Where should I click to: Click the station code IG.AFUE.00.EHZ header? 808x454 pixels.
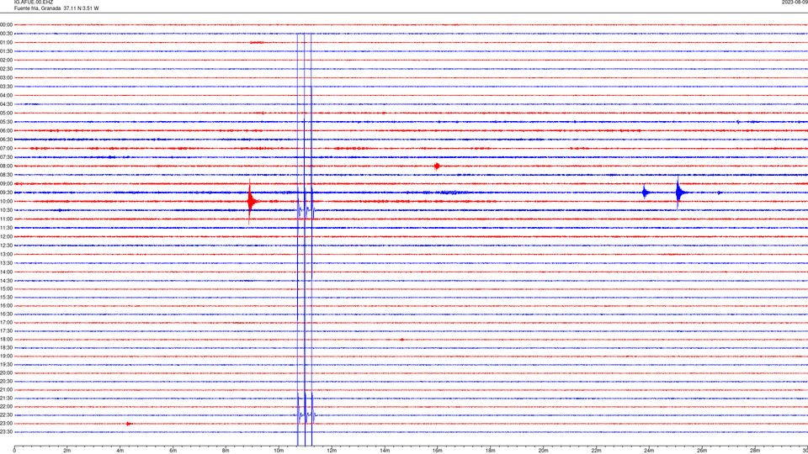(34, 3)
